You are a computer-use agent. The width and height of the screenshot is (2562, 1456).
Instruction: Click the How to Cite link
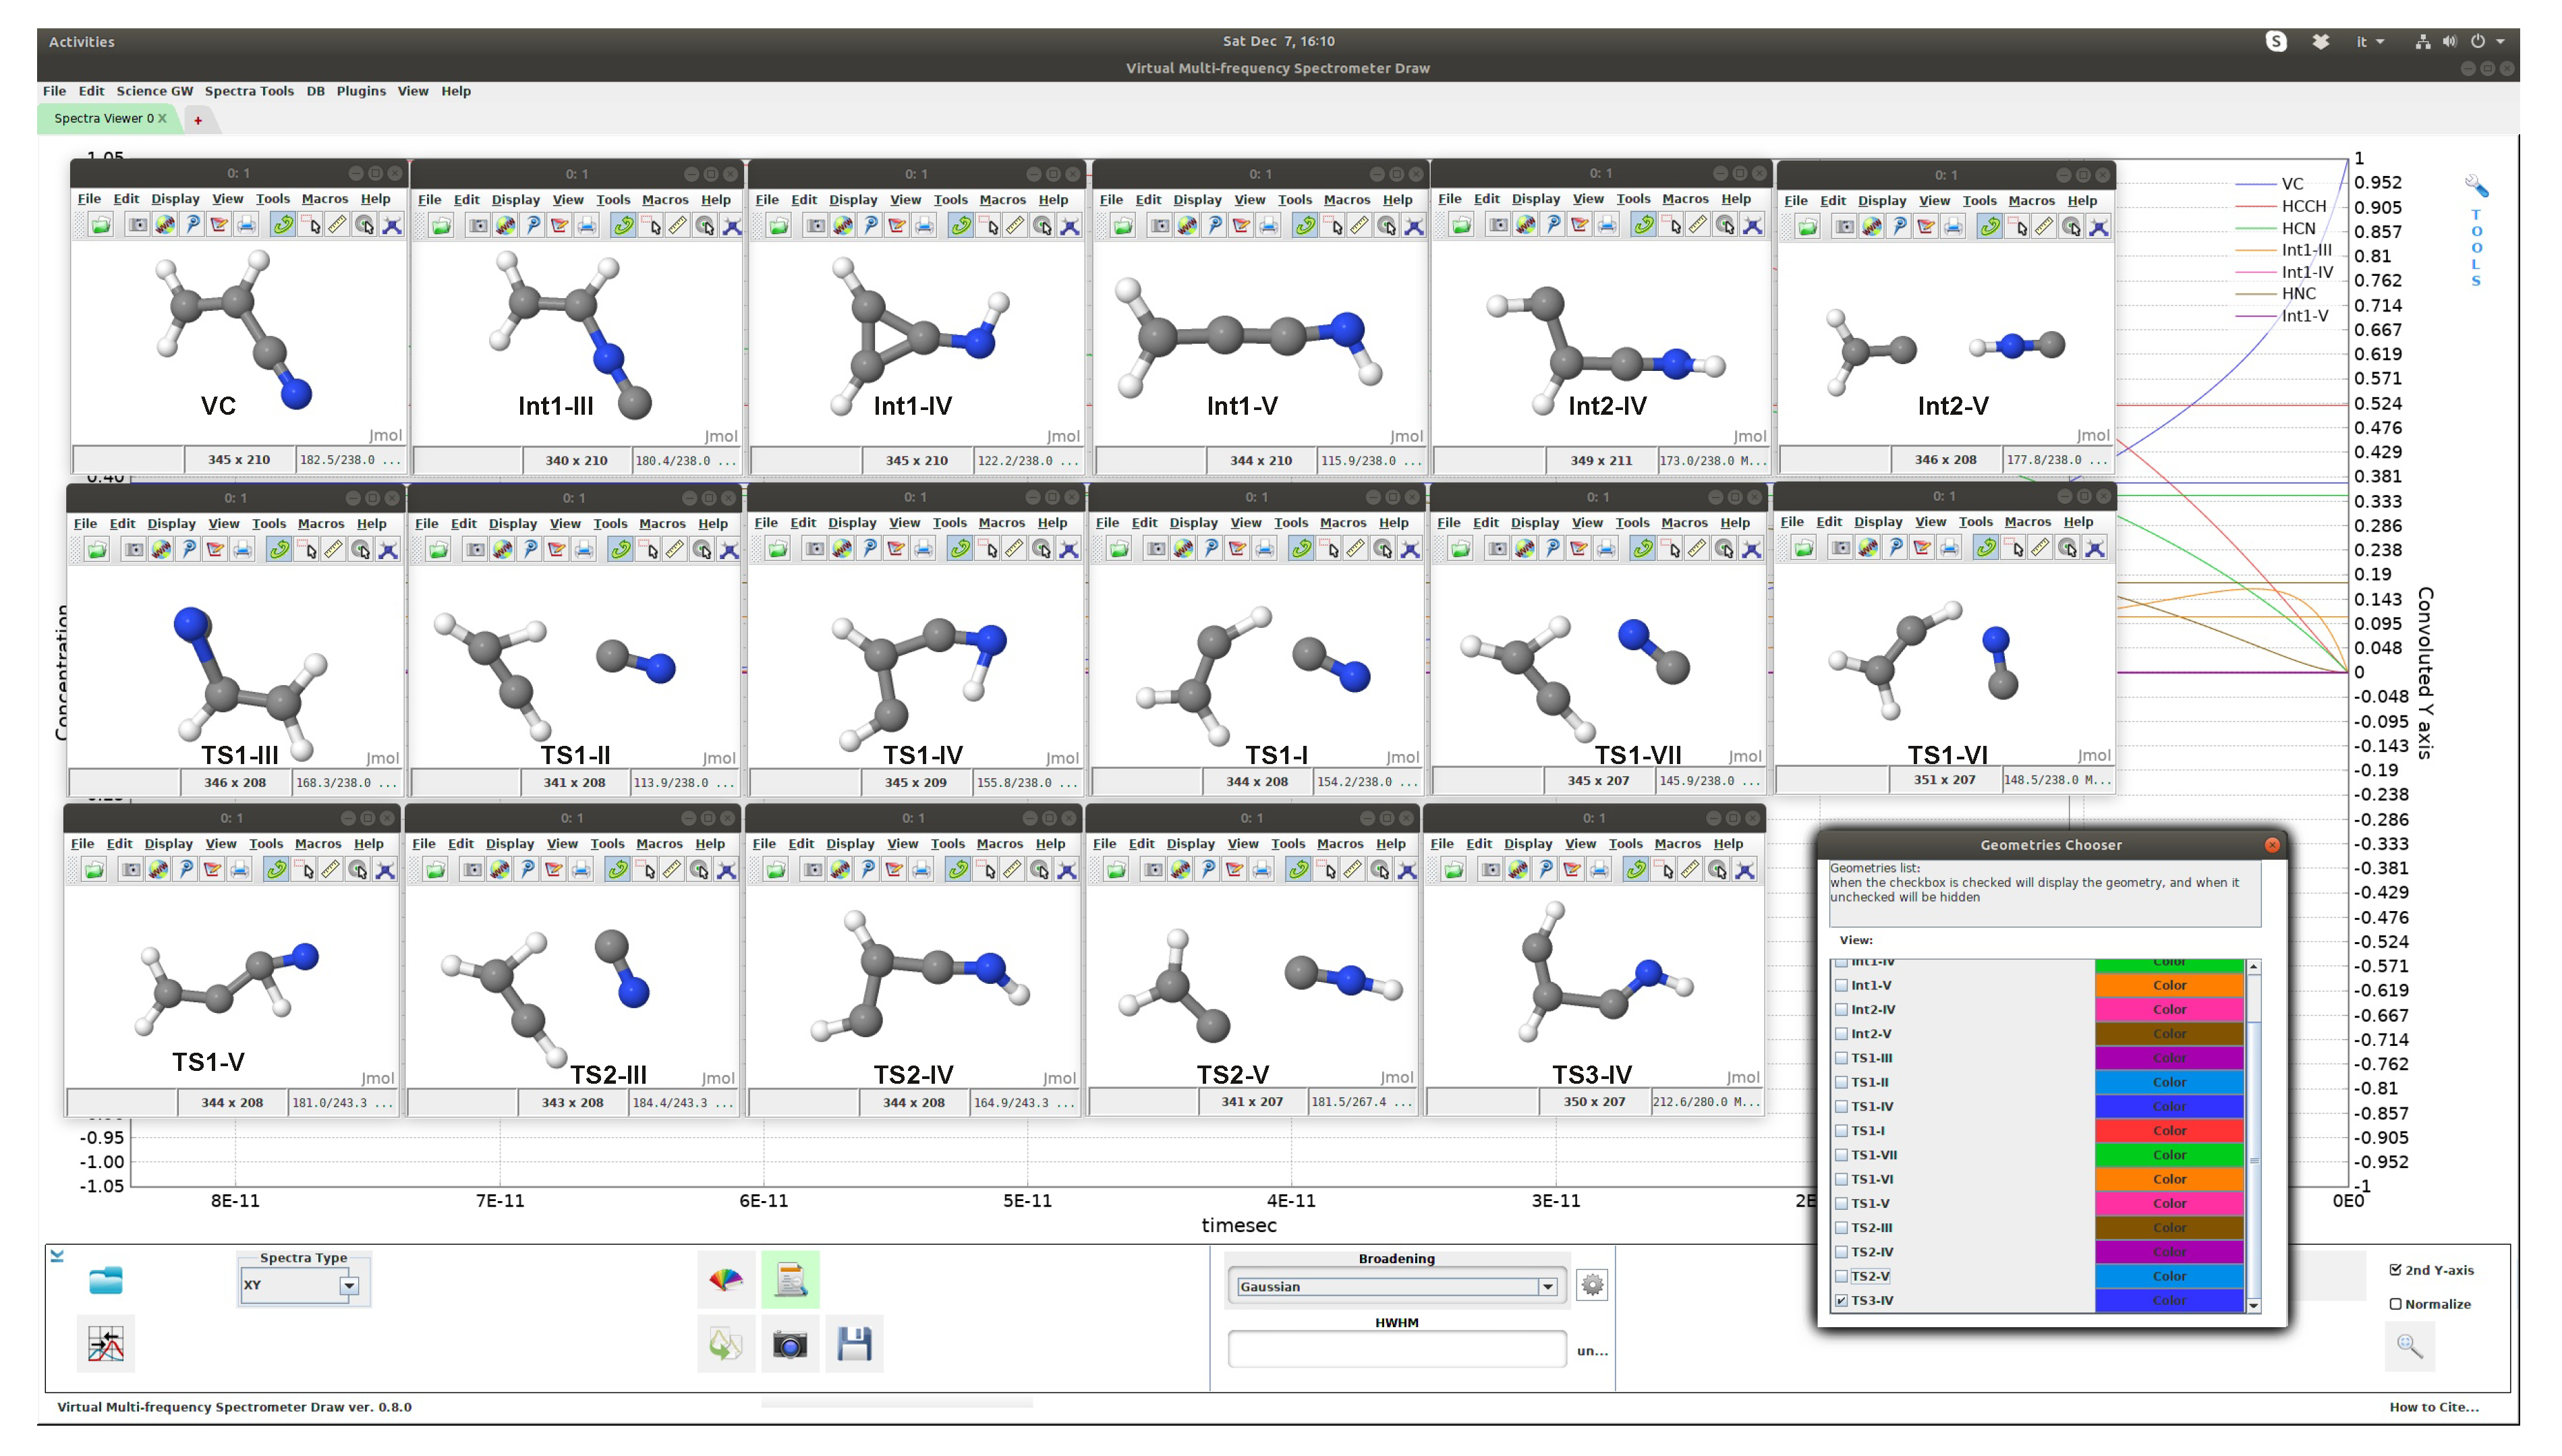(x=2433, y=1407)
